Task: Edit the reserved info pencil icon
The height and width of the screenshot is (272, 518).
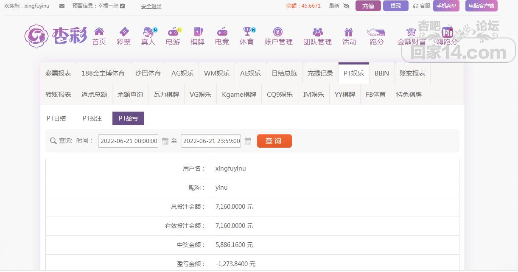Action: (x=123, y=6)
